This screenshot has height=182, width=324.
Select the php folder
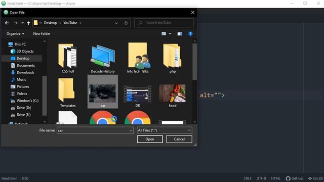pyautogui.click(x=173, y=58)
